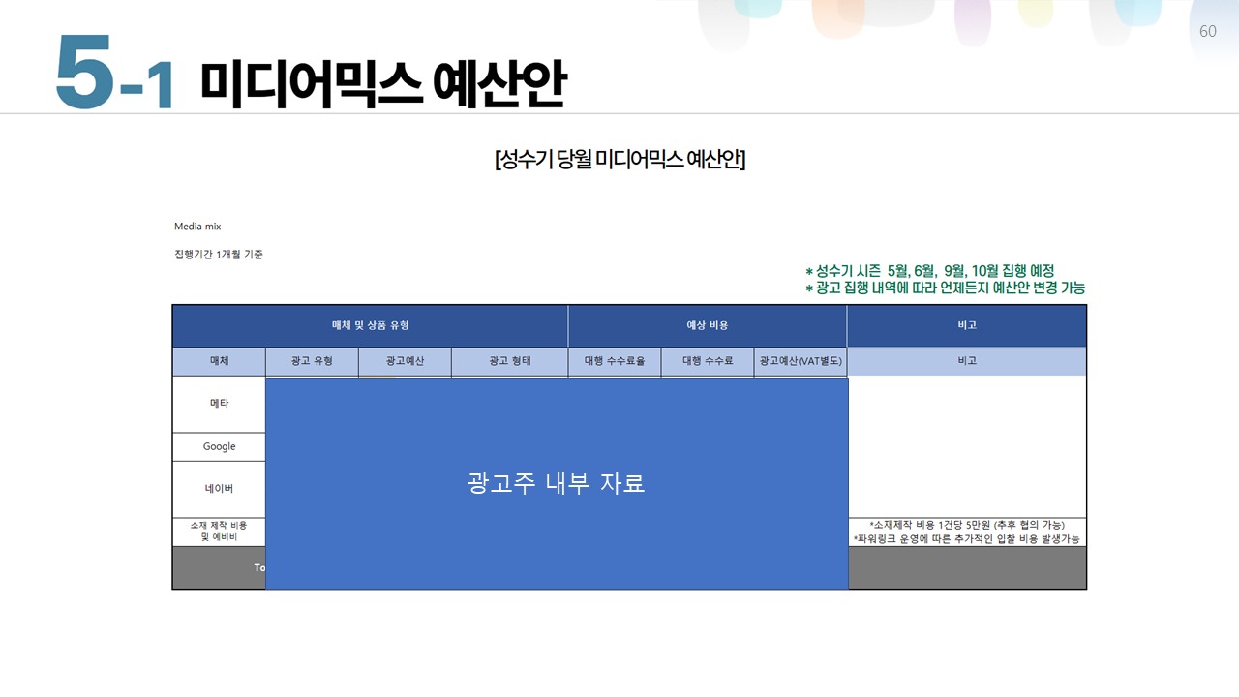This screenshot has width=1239, height=697.
Task: Click the slide title 미디어믹스 예산안
Action: click(382, 83)
